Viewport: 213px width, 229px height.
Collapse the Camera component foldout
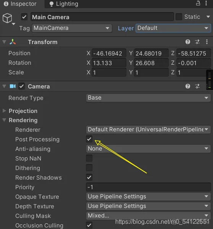coord(4,86)
